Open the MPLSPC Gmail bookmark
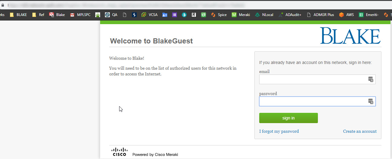The width and height of the screenshot is (392, 159). (80, 14)
